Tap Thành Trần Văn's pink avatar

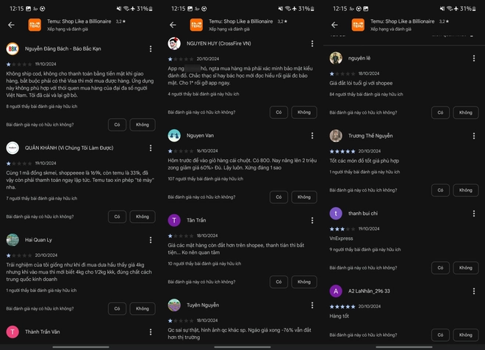point(12,332)
